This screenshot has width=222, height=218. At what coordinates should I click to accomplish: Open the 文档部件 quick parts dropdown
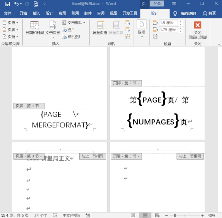[74, 23]
